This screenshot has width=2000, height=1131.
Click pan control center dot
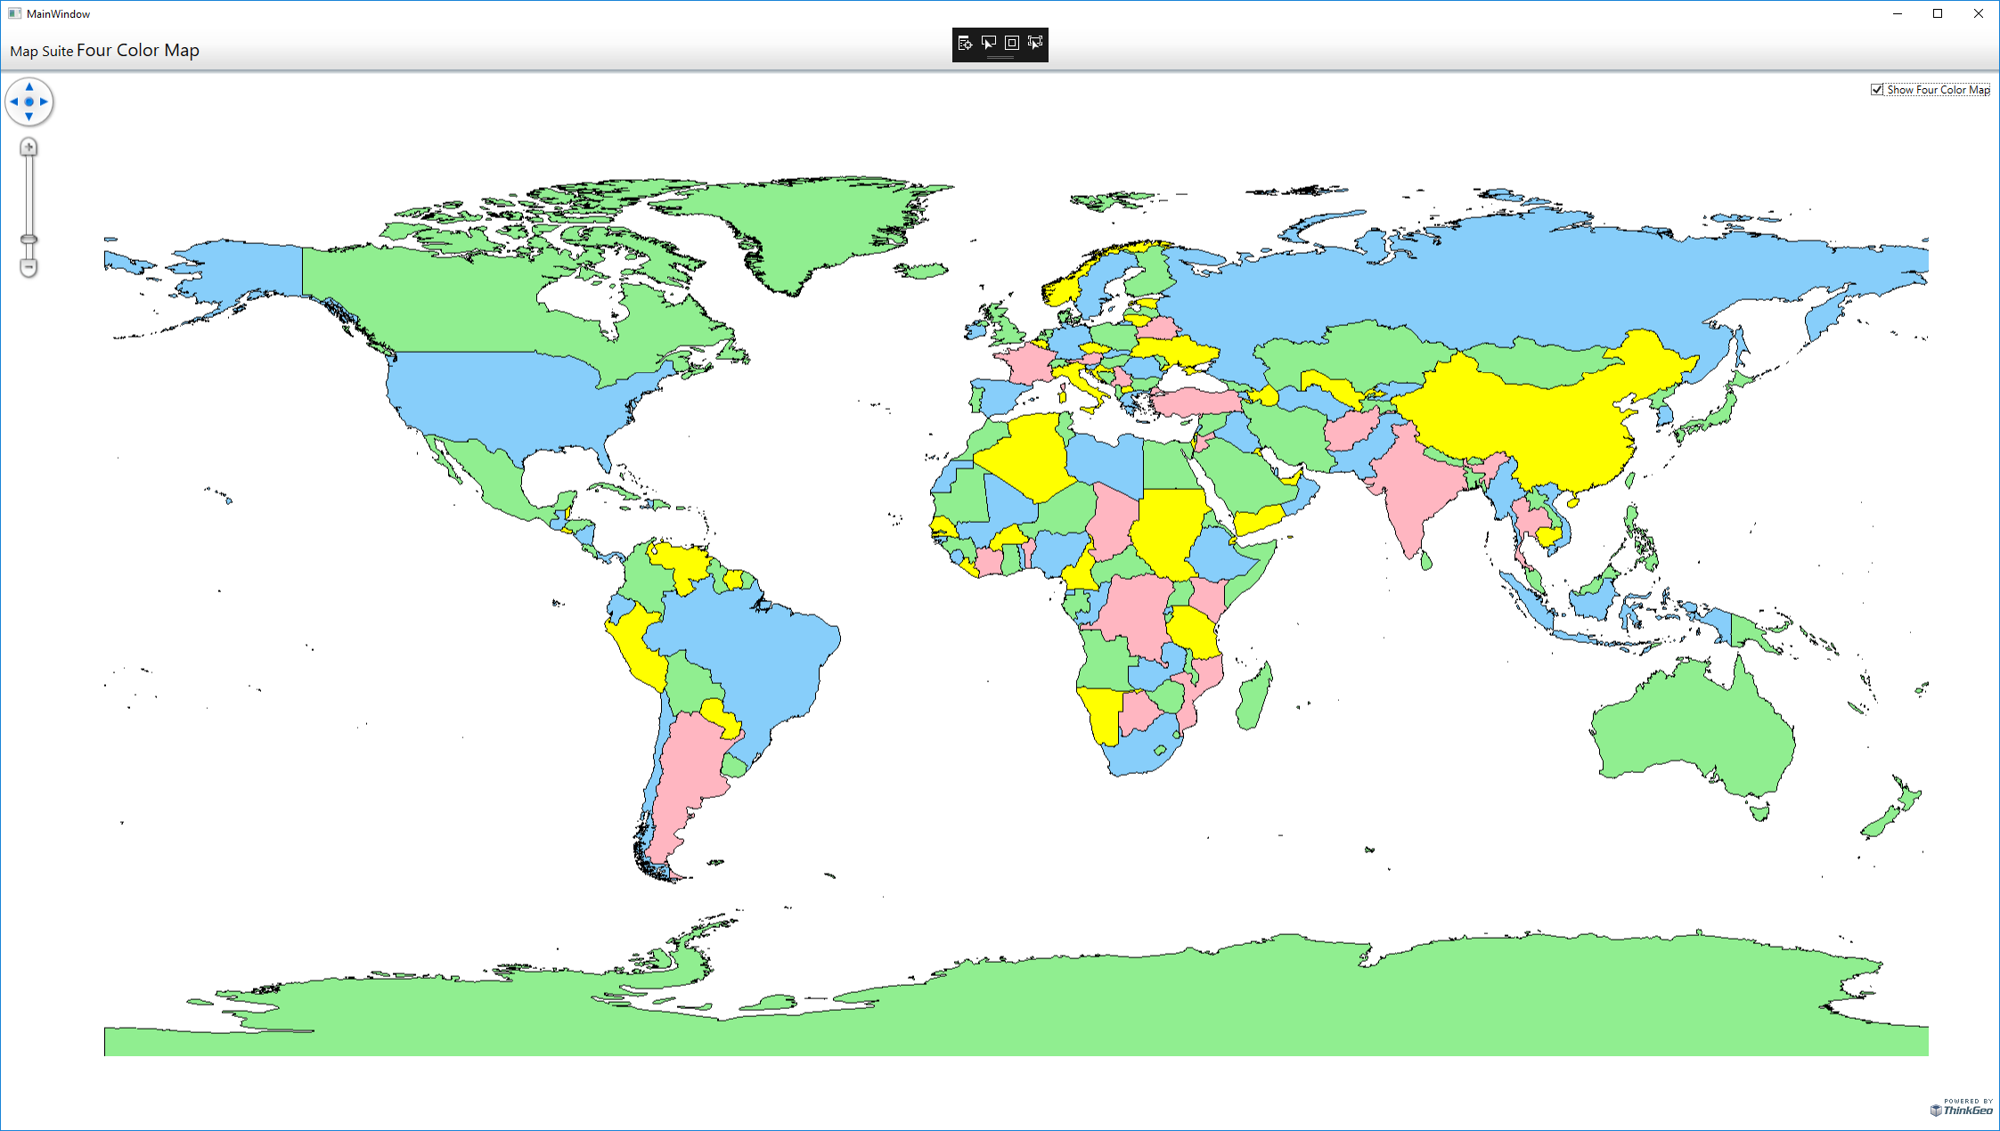click(x=29, y=102)
